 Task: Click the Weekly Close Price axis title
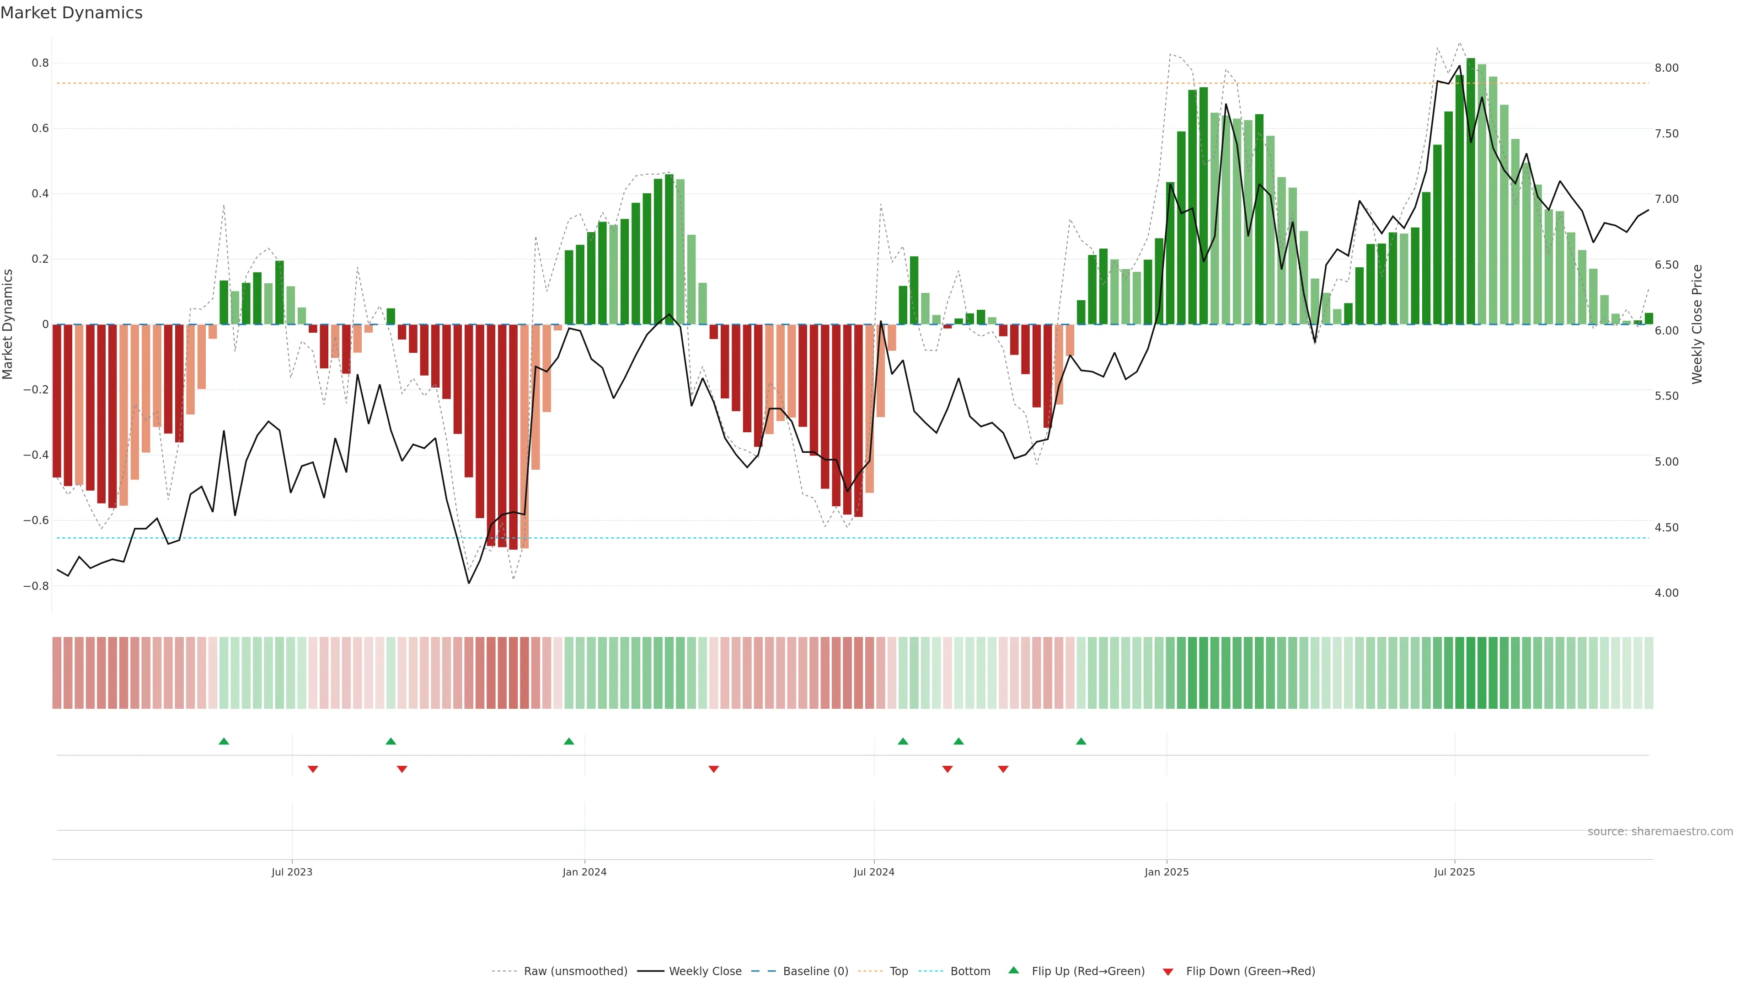point(1697,324)
